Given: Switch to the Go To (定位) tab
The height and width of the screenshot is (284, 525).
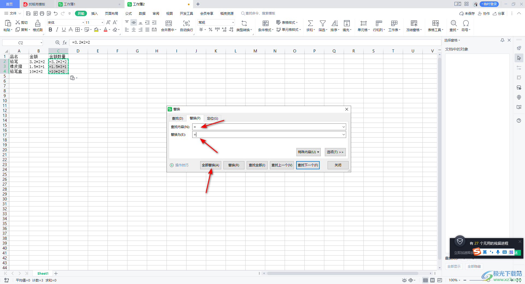Looking at the screenshot, I should pyautogui.click(x=212, y=118).
